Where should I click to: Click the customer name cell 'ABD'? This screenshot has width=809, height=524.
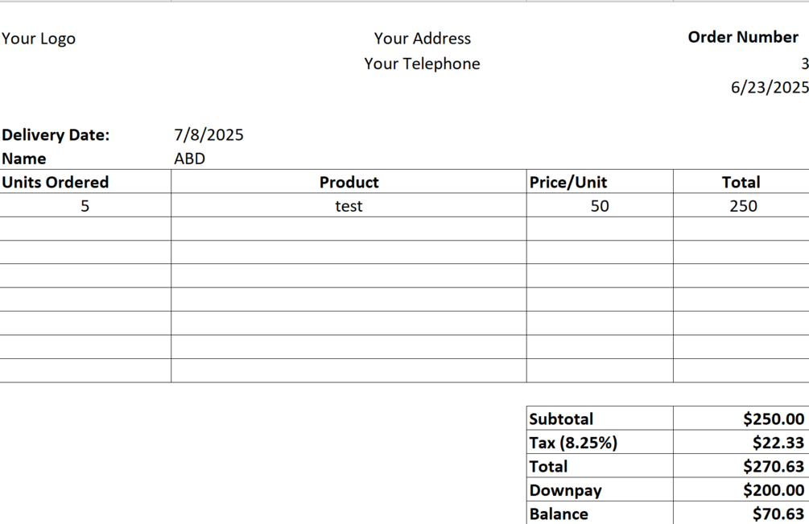pos(190,159)
